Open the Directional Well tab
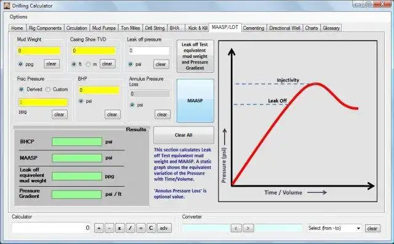The image size is (394, 244). tap(284, 28)
